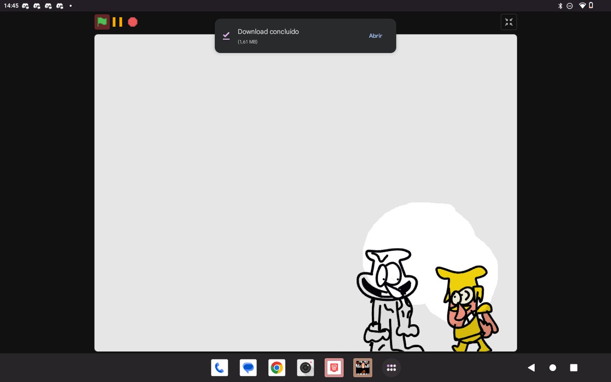611x382 pixels.
Task: Tap the do-not-disturb status icon
Action: [569, 6]
